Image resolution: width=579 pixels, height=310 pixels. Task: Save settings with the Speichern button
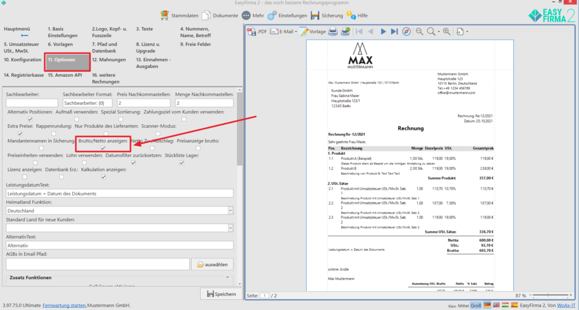(x=221, y=294)
